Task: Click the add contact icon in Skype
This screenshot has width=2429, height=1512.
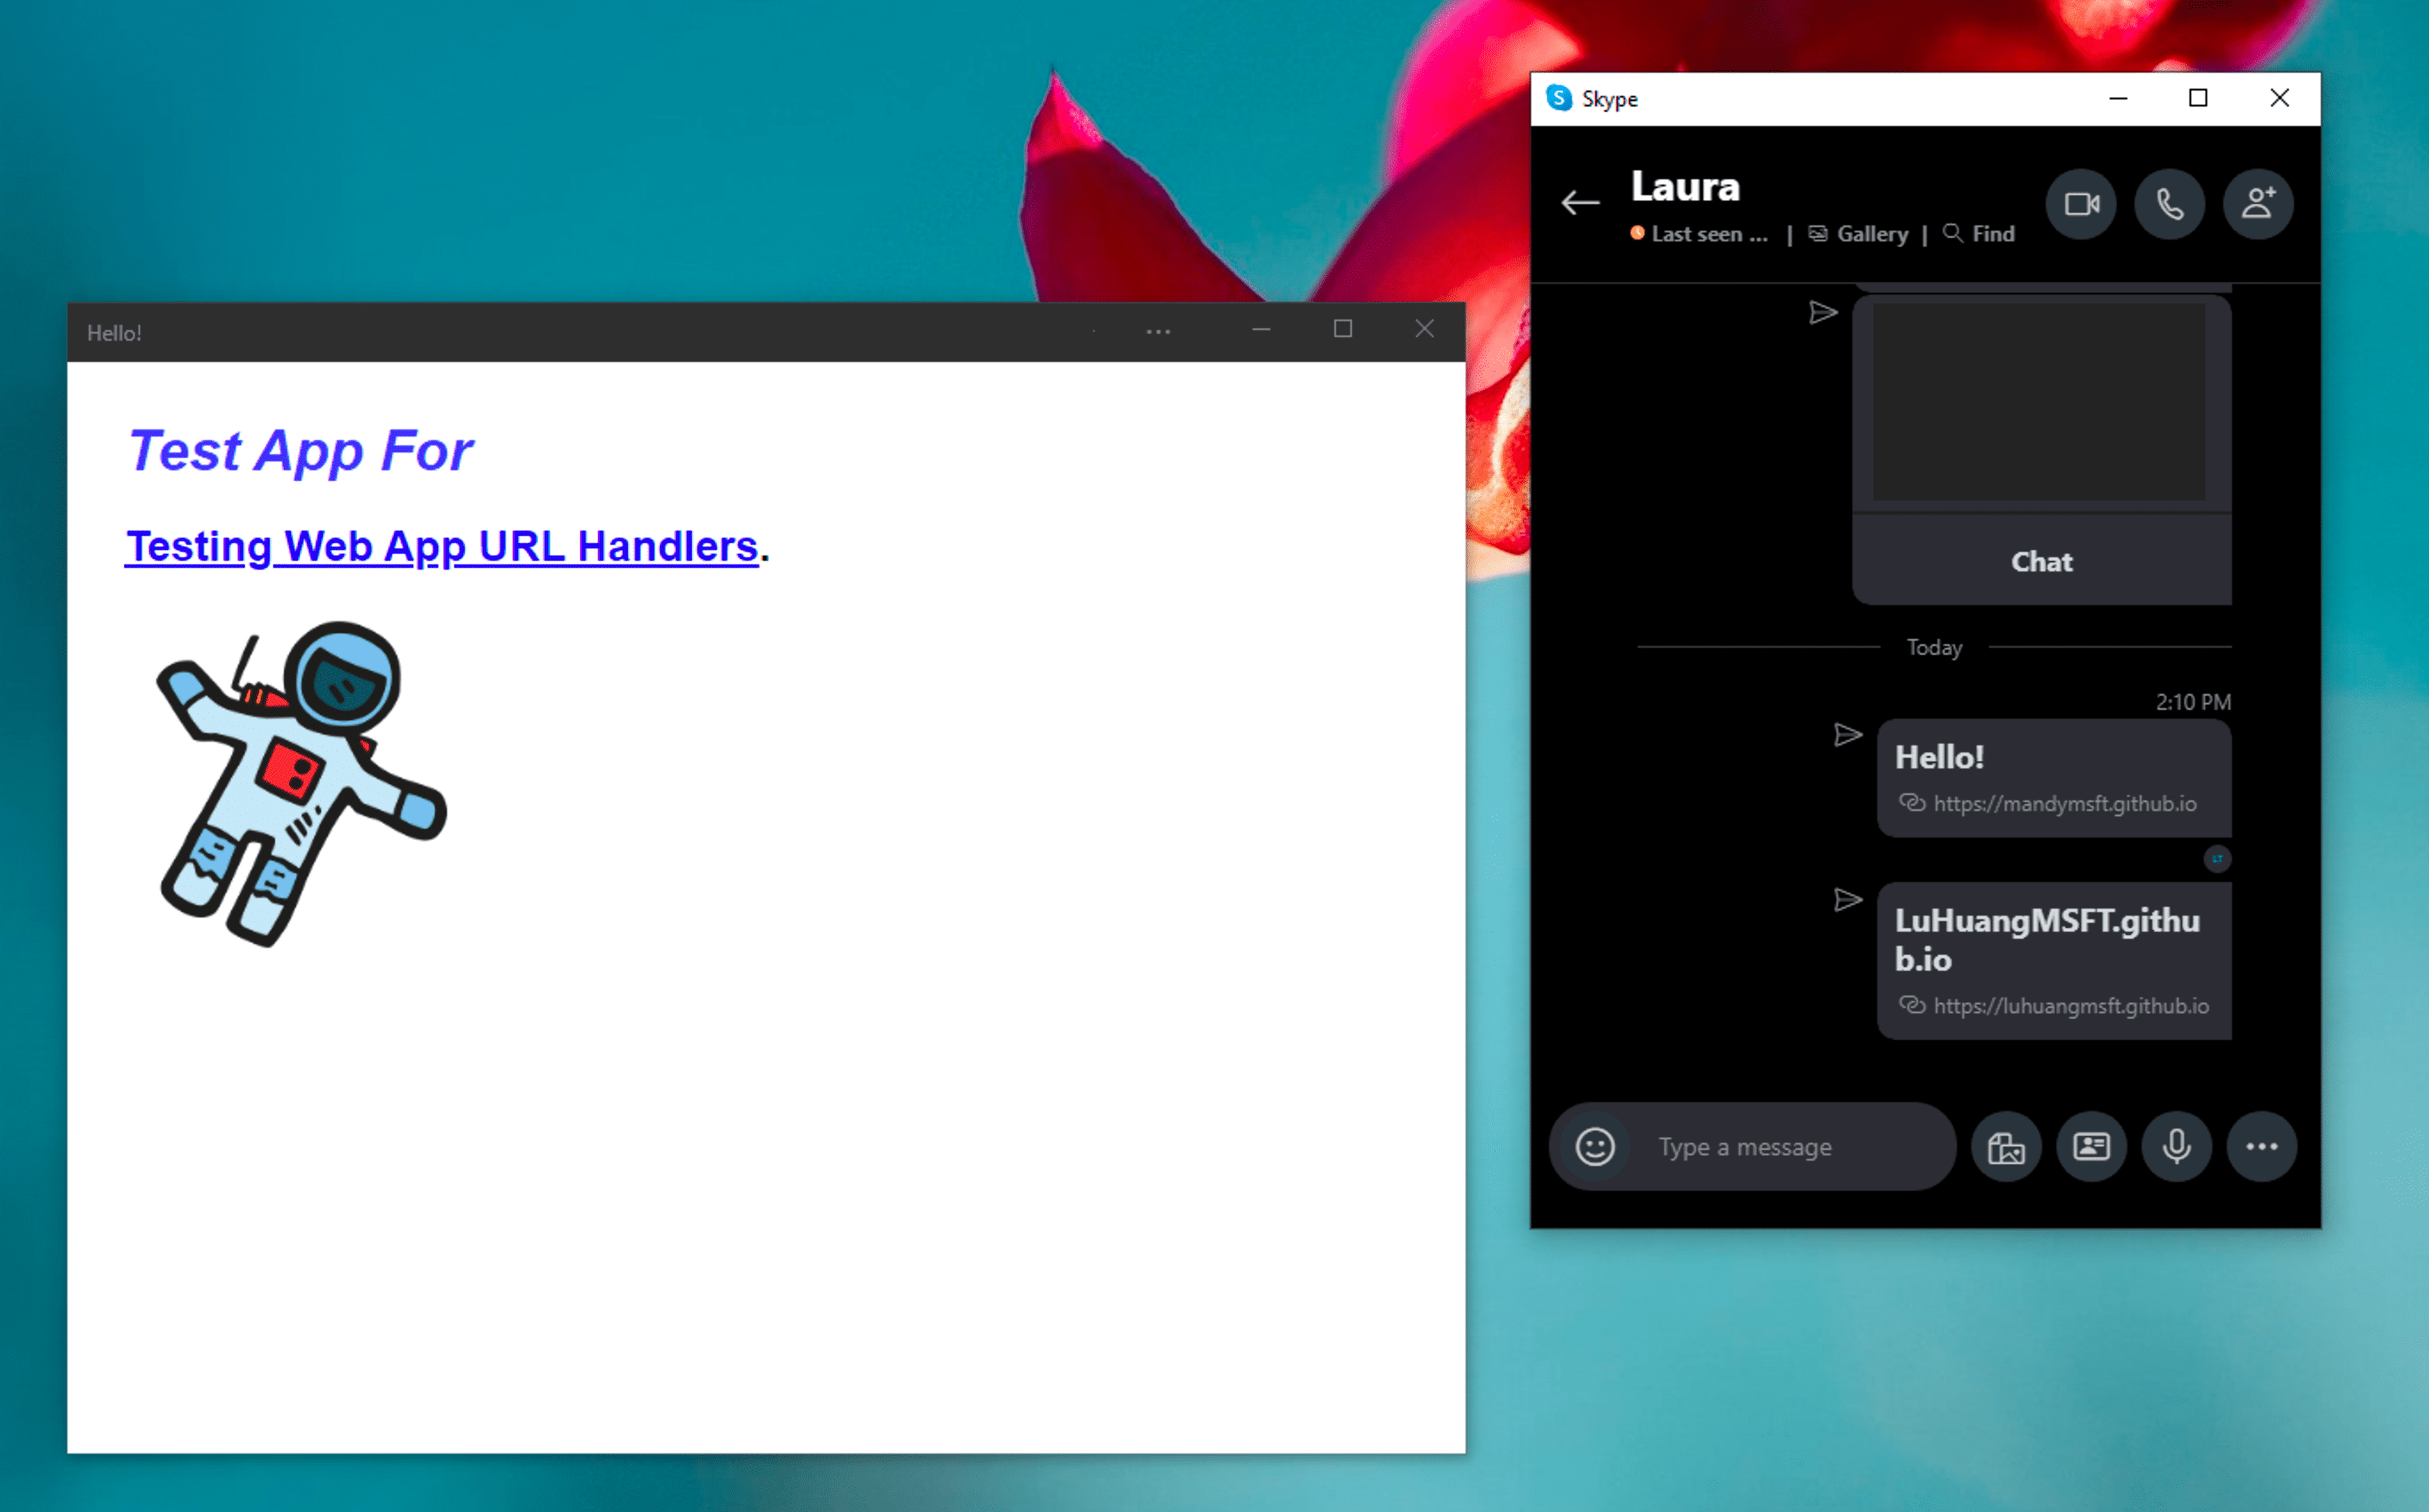Action: 2259,204
